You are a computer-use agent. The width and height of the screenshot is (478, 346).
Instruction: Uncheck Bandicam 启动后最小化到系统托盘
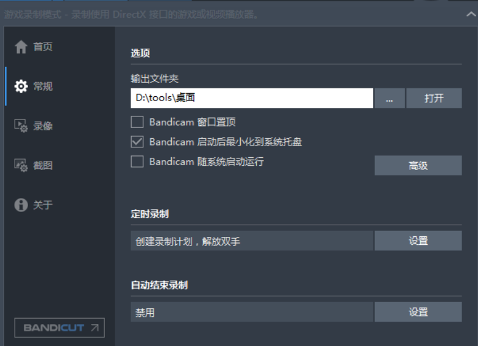pos(137,142)
